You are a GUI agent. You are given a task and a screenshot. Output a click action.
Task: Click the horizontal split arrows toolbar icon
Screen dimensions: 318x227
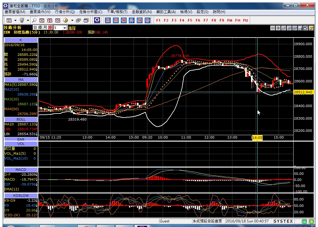coord(58,20)
